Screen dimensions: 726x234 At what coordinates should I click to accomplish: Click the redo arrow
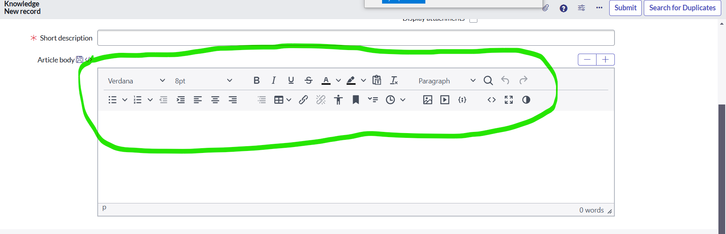tap(523, 80)
